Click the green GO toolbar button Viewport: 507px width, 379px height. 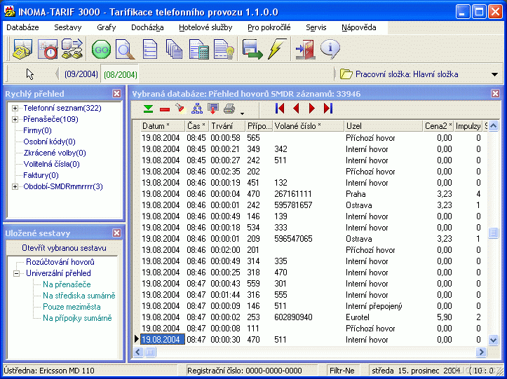[102, 49]
